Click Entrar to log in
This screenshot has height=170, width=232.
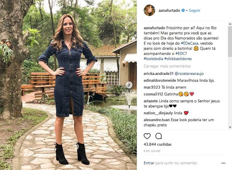coord(149,163)
